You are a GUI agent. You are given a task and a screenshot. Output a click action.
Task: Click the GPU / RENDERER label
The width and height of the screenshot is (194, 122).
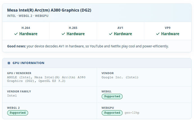coord(19,73)
